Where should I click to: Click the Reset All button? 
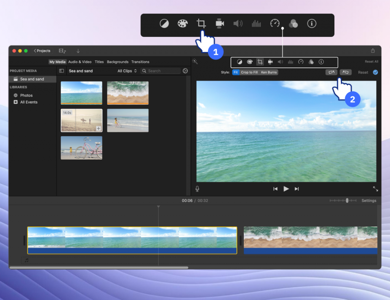click(x=371, y=62)
